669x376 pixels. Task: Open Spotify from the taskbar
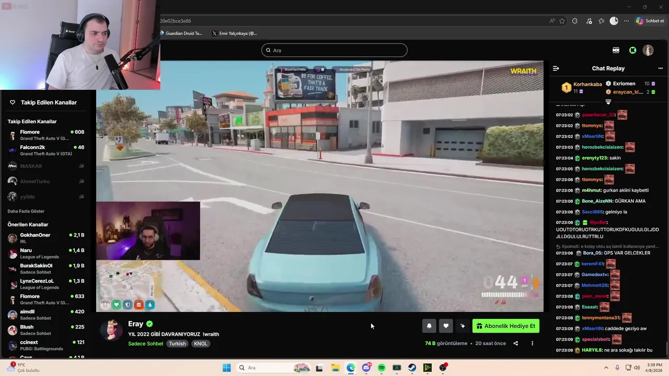[x=382, y=368]
